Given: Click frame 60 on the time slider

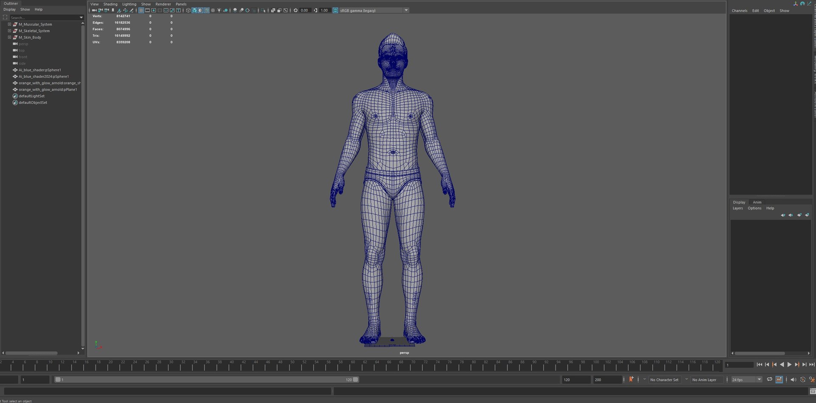Looking at the screenshot, I should 351,365.
